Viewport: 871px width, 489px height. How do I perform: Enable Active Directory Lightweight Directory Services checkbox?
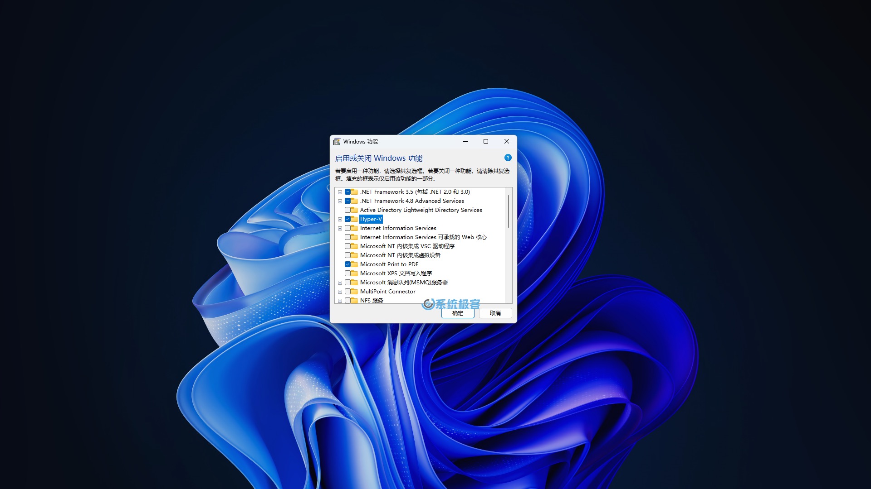click(347, 210)
